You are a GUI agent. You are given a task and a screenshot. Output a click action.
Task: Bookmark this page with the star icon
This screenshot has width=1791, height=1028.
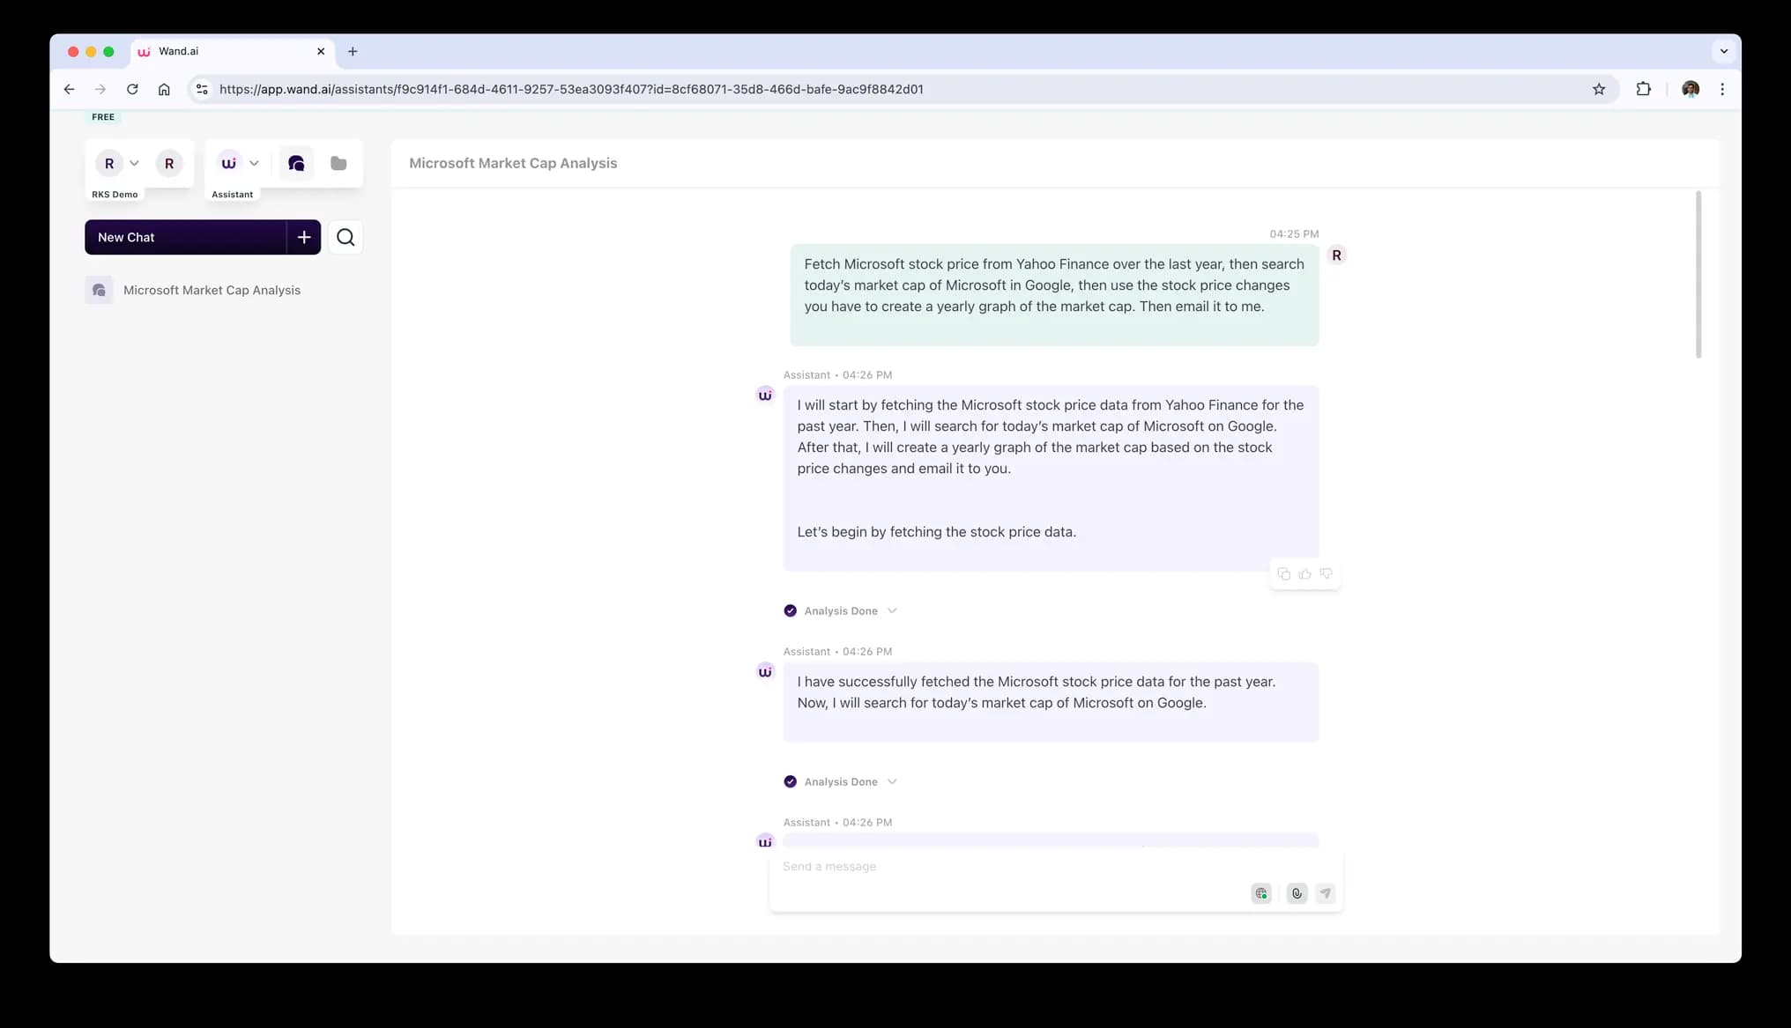tap(1599, 89)
